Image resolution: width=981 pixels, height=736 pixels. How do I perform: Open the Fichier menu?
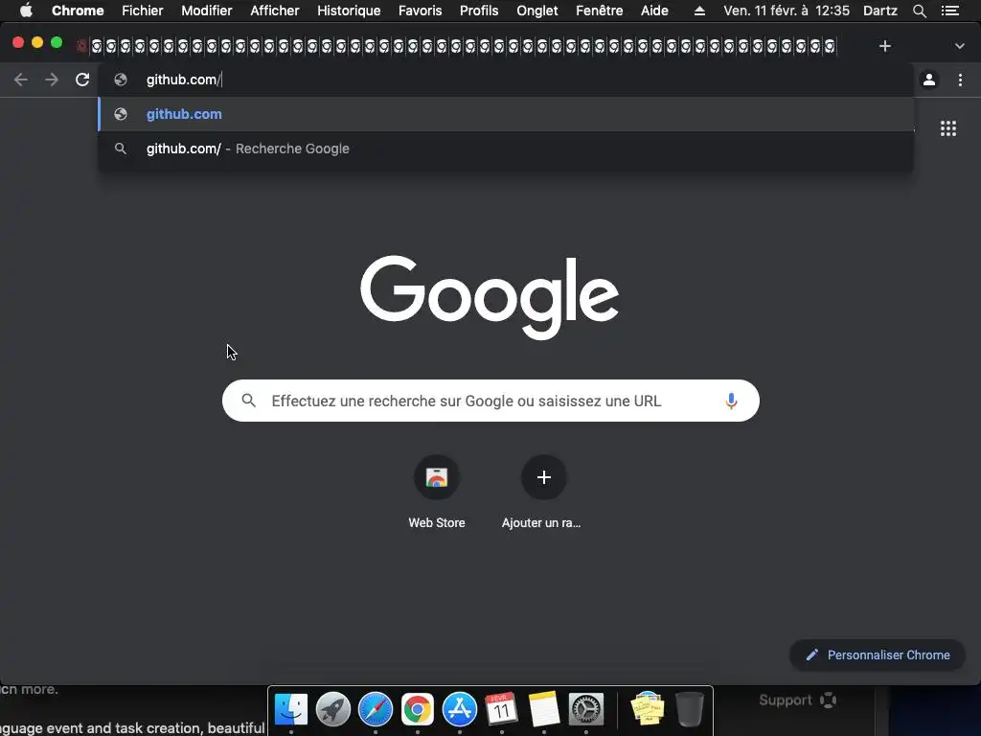142,11
